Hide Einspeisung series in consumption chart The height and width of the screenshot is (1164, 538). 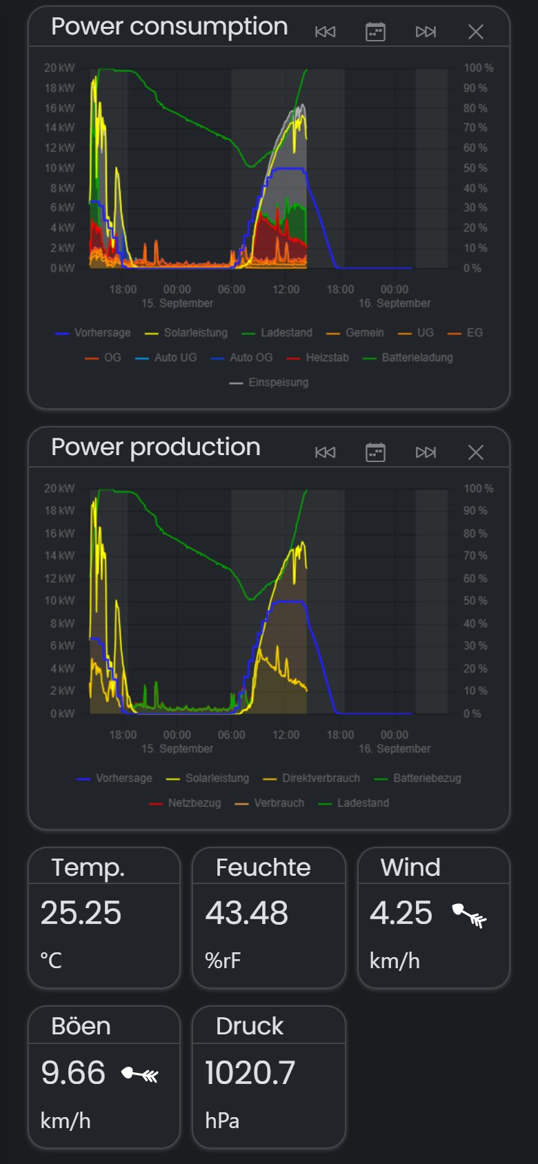(269, 382)
